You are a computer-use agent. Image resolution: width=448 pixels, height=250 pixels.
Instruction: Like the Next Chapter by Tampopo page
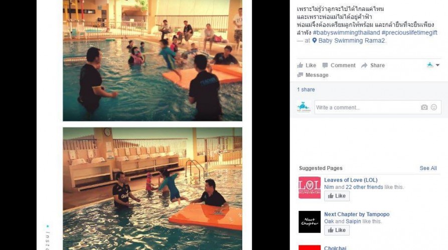click(x=337, y=230)
